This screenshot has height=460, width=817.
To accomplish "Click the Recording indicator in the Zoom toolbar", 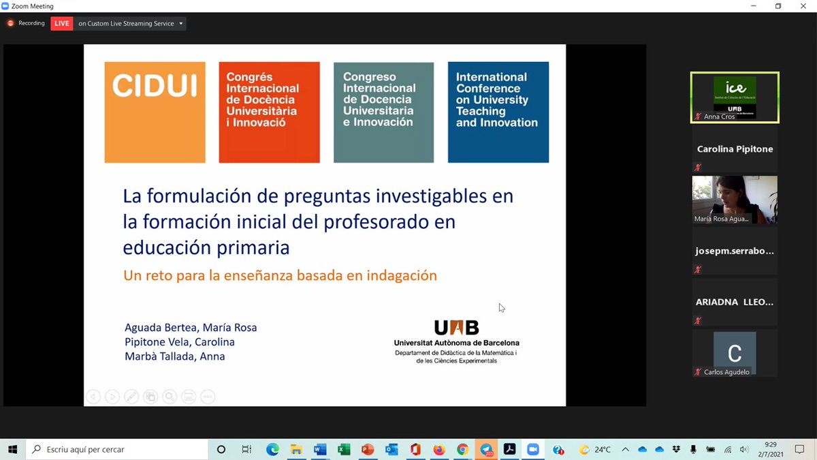I will pos(25,22).
